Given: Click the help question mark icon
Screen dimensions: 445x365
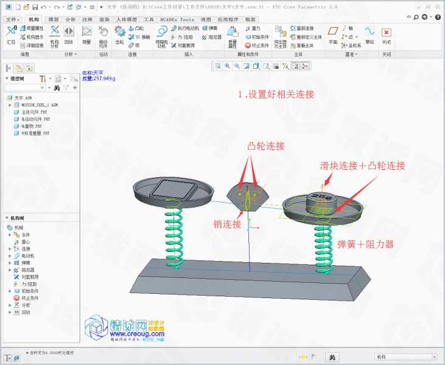Looking at the screenshot, I should pos(438,17).
